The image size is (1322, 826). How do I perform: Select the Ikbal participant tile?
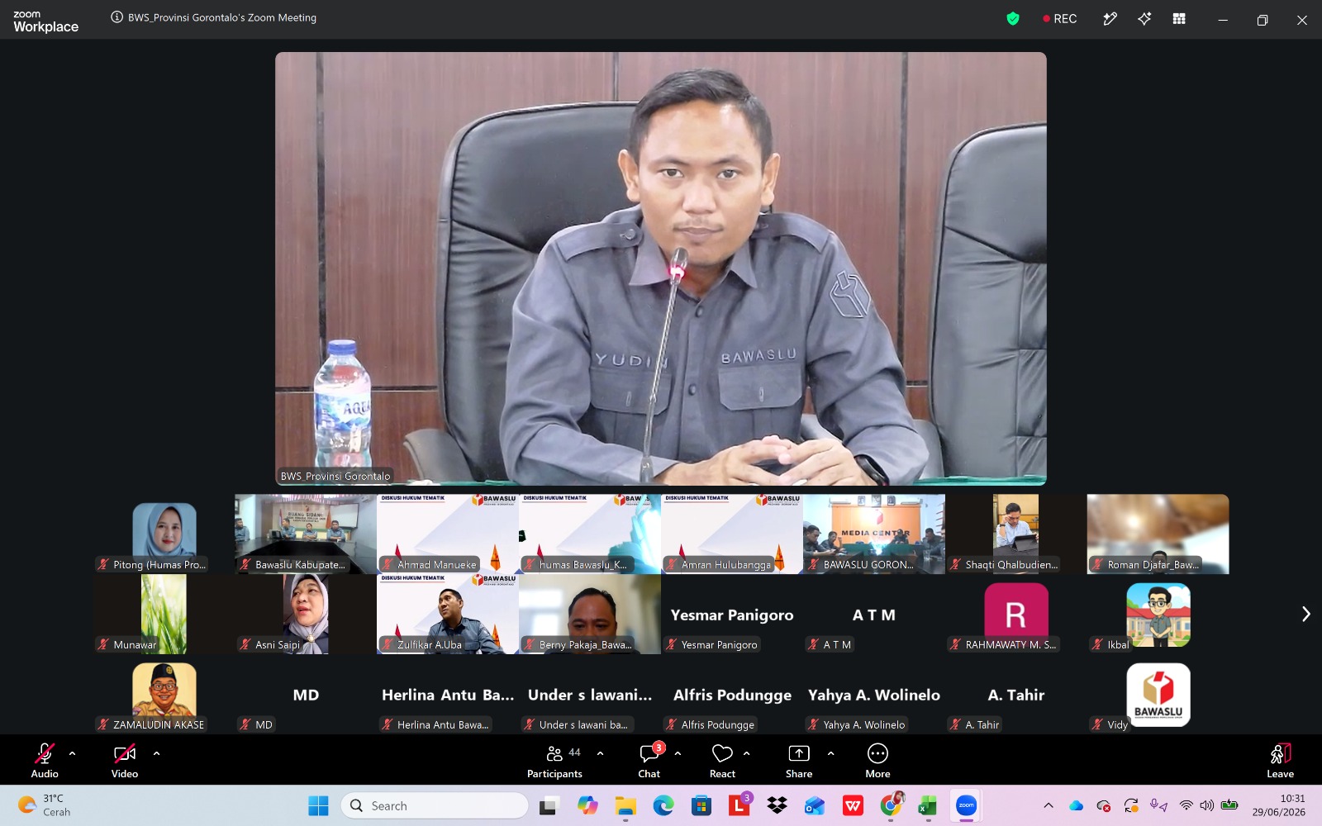pos(1158,614)
